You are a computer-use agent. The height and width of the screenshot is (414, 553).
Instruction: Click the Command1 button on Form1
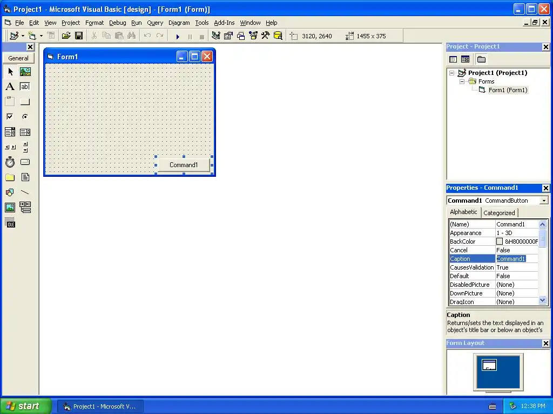tap(184, 165)
